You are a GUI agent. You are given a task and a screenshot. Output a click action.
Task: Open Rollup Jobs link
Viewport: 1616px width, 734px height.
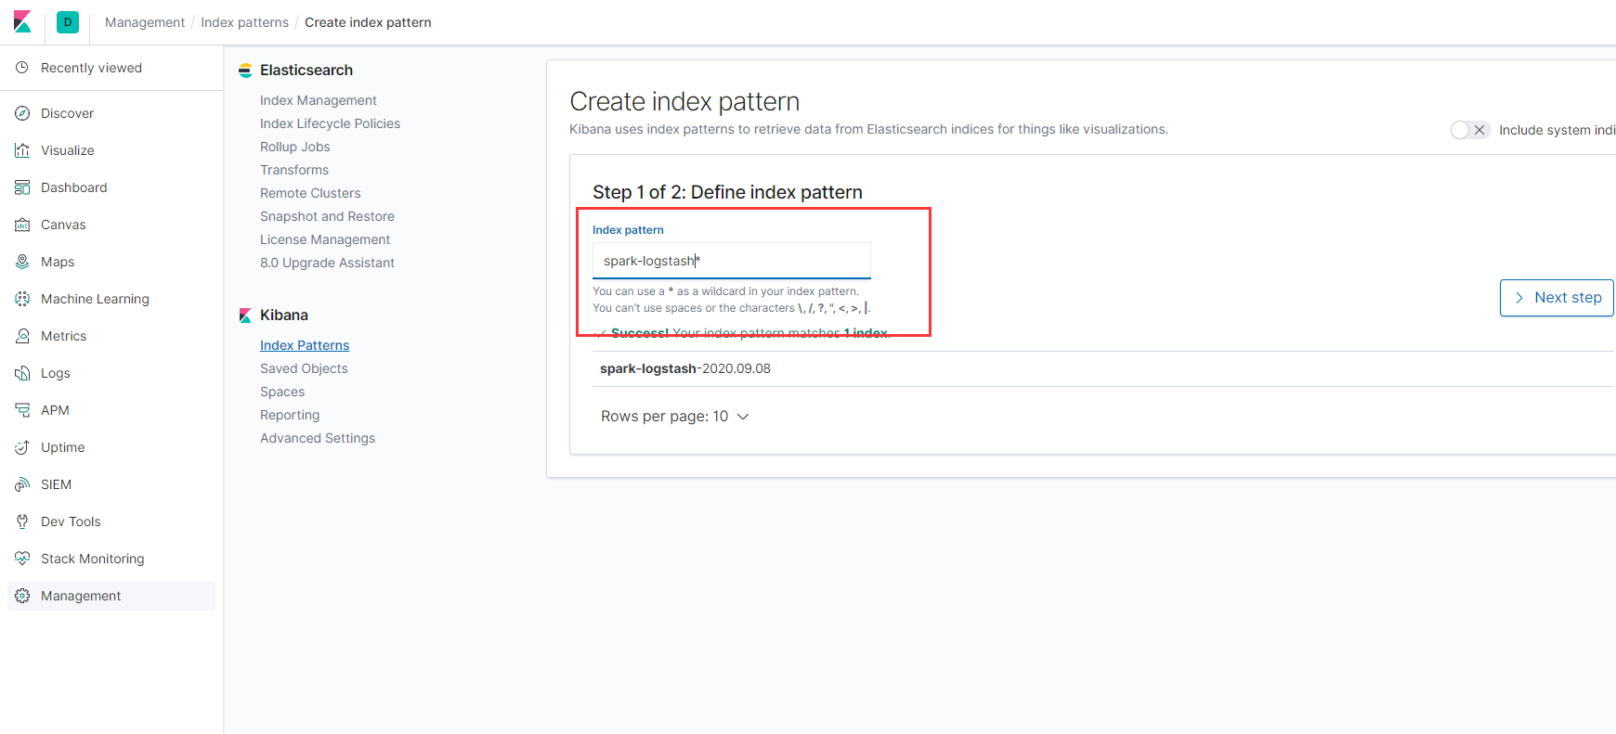pyautogui.click(x=295, y=147)
